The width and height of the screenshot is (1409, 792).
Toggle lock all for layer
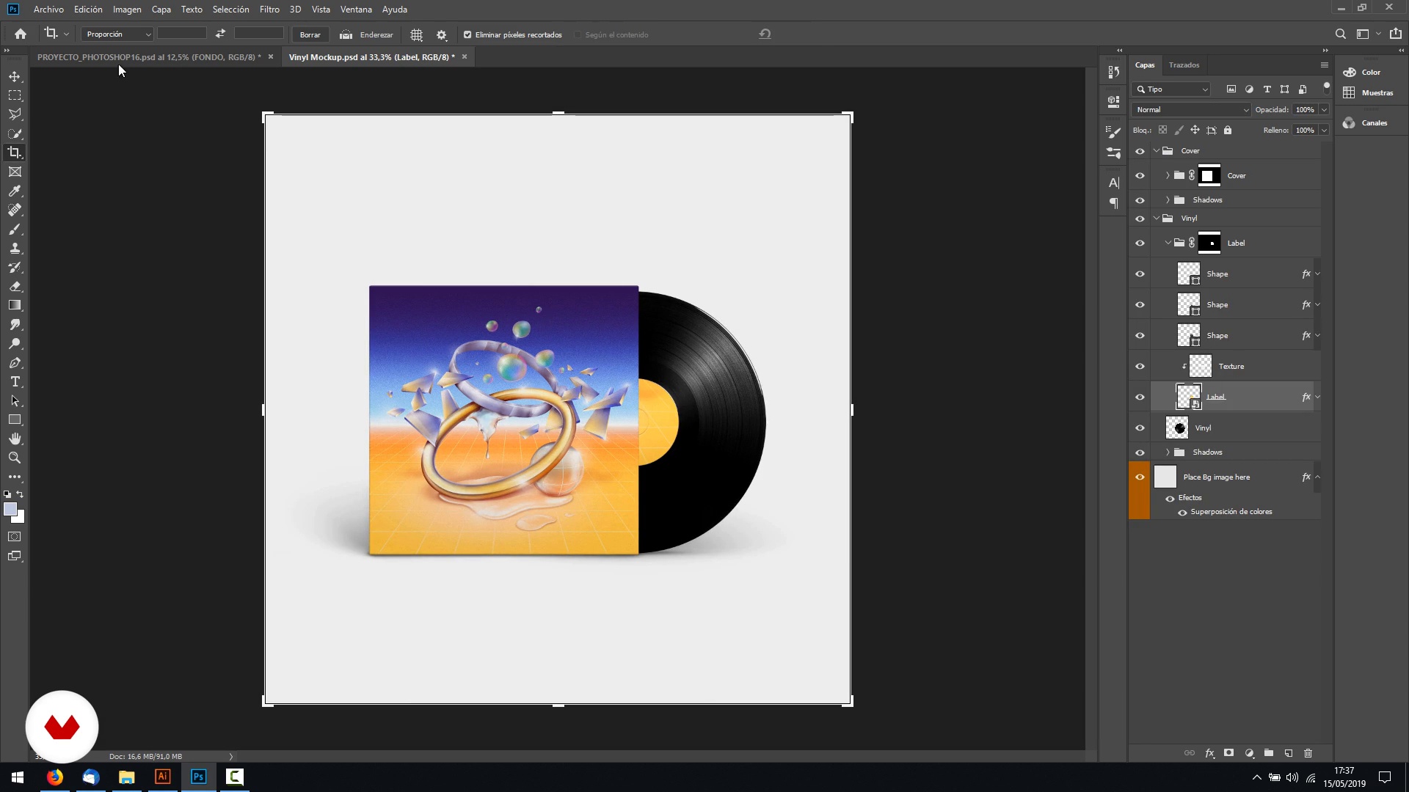(x=1228, y=131)
